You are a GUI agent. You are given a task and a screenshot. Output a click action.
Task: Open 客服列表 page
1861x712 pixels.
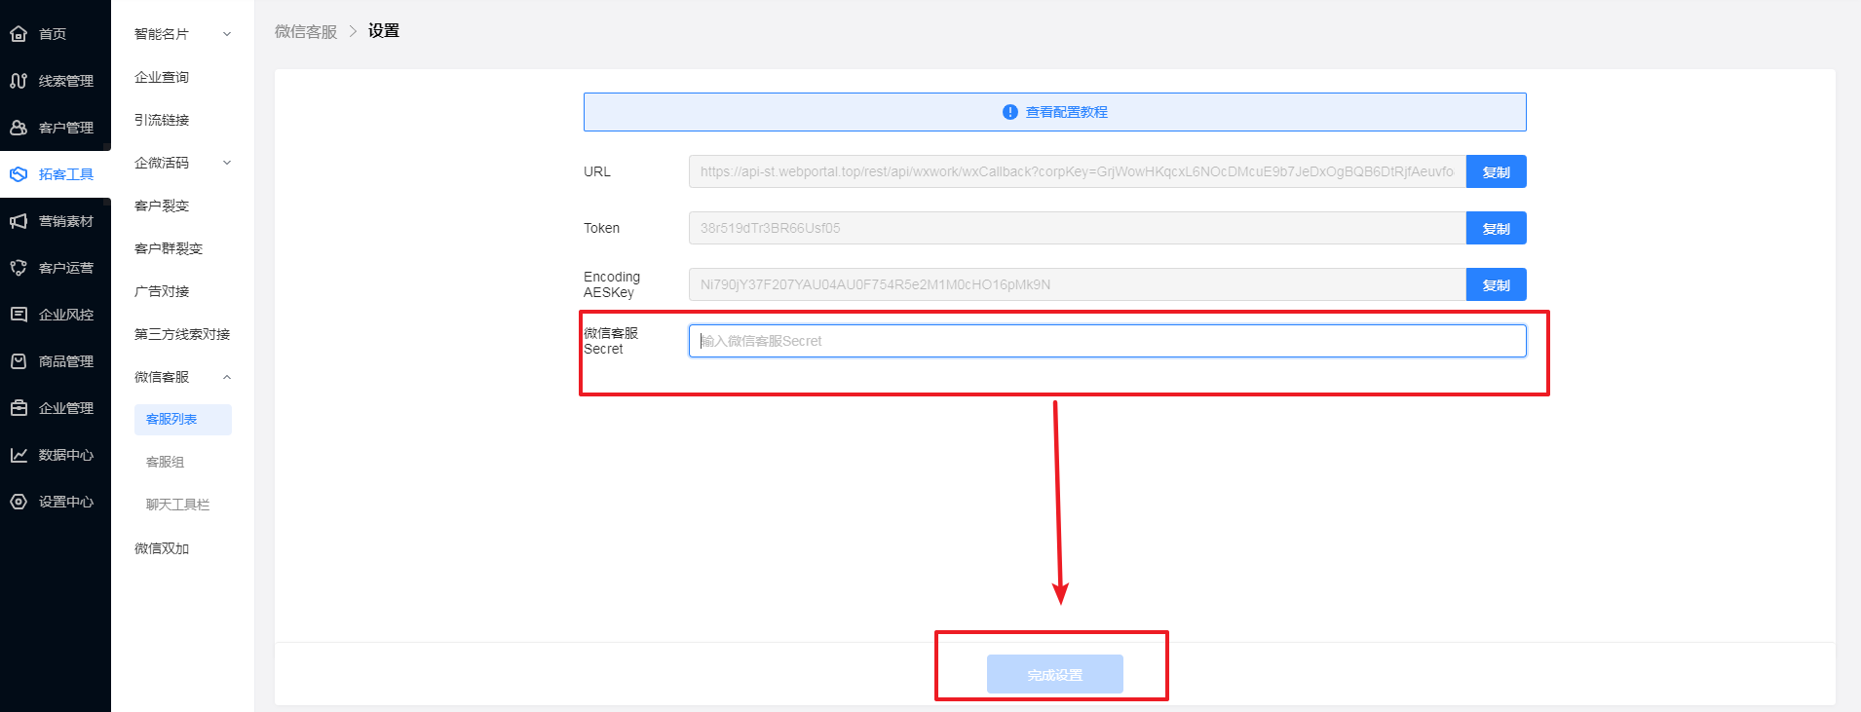click(183, 419)
